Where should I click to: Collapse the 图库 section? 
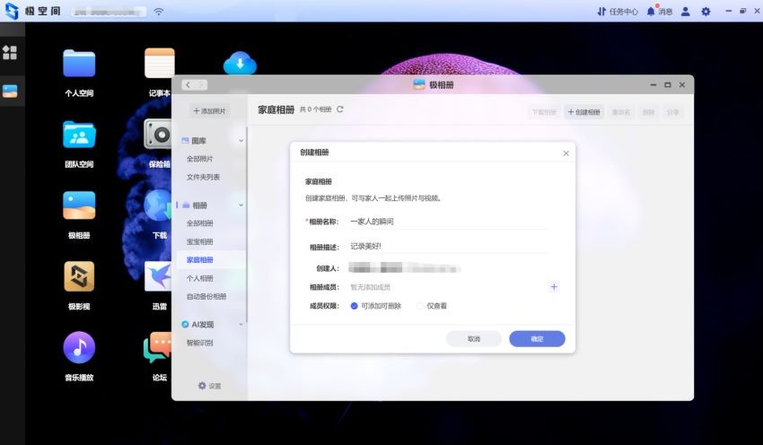[241, 141]
